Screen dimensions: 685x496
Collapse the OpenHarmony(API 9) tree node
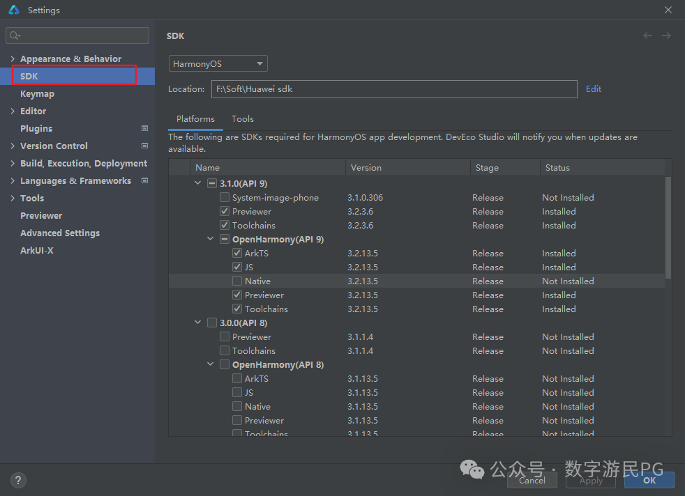pos(211,239)
